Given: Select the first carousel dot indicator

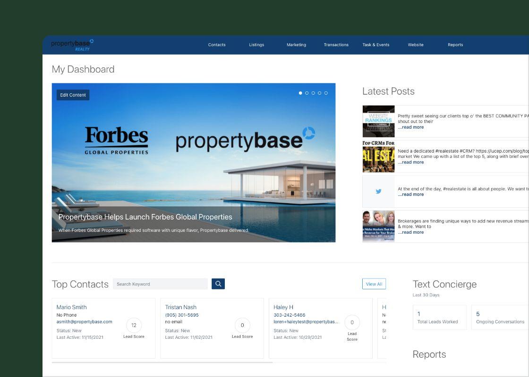Looking at the screenshot, I should coord(300,93).
